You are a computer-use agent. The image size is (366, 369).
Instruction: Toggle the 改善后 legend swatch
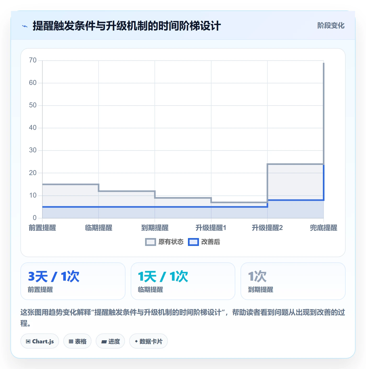click(193, 242)
